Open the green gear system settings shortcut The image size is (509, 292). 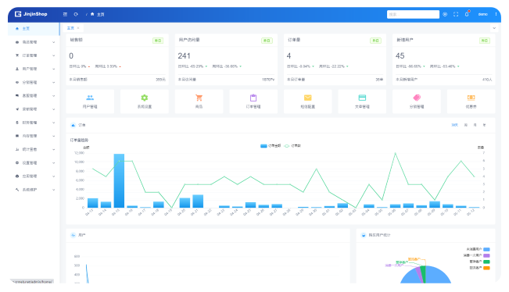(x=145, y=101)
